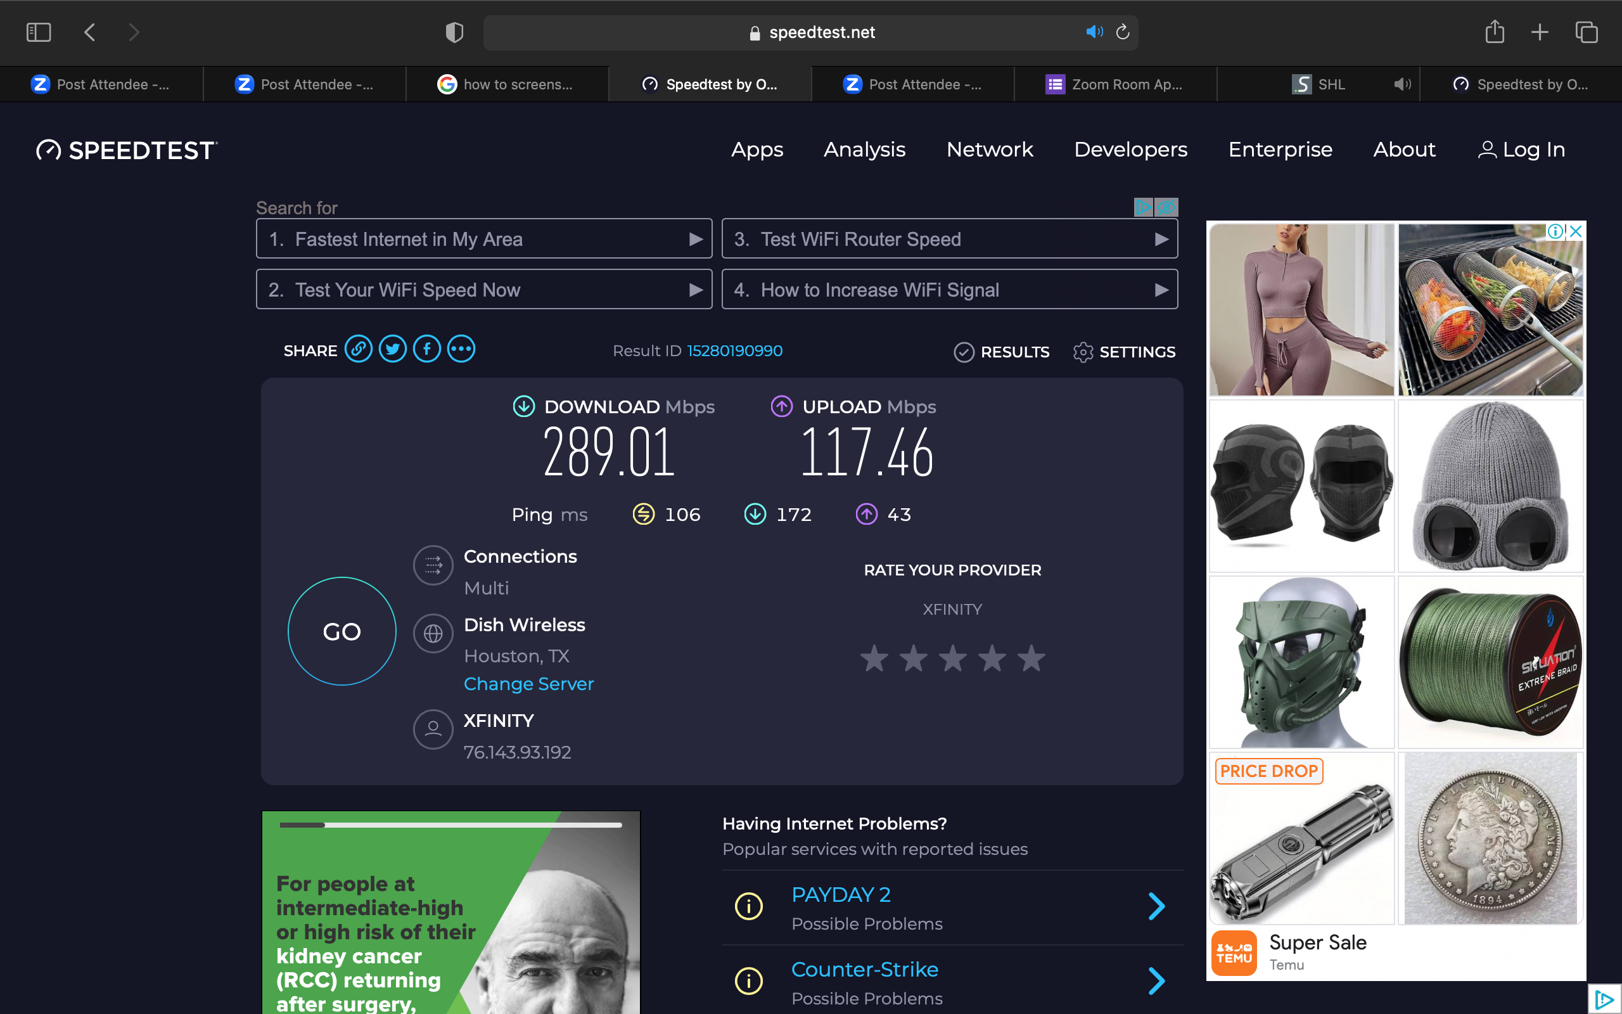Click the PAYDAY 2 info icon
The height and width of the screenshot is (1014, 1622).
(749, 907)
